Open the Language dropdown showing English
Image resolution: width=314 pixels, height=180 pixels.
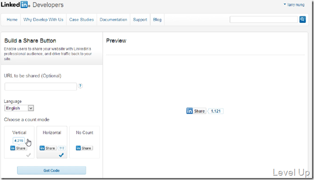click(x=19, y=108)
